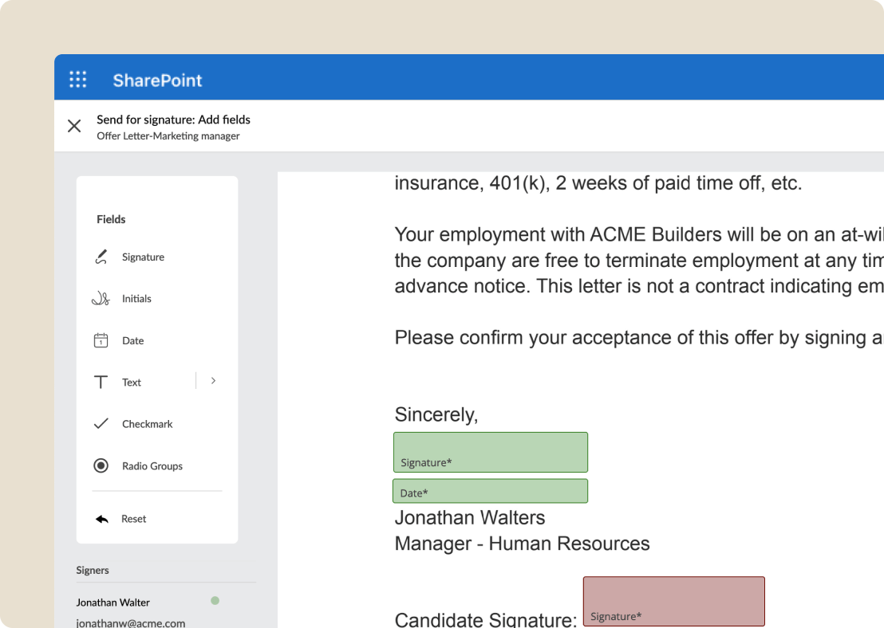
Task: Select the Date* placed field
Action: tap(490, 491)
